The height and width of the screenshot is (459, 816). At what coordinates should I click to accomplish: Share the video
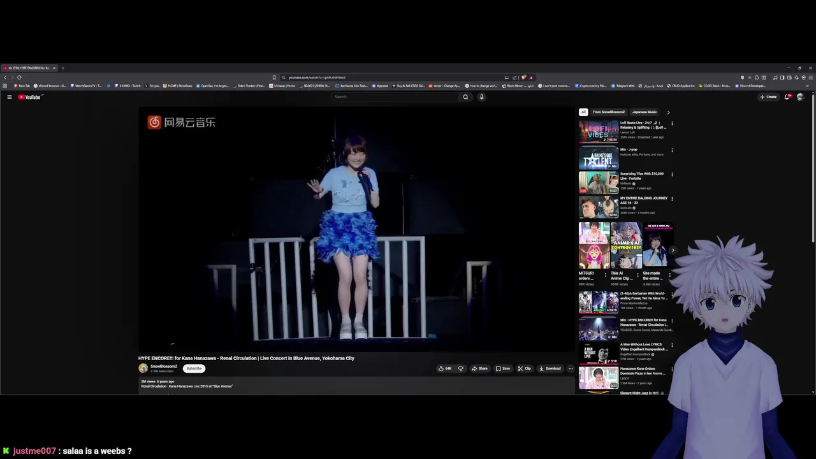pyautogui.click(x=479, y=368)
